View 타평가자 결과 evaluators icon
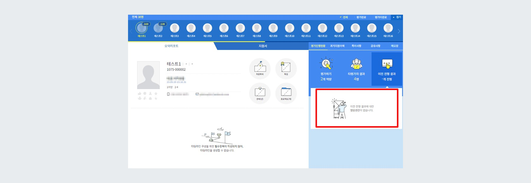531x183 pixels. click(x=356, y=63)
